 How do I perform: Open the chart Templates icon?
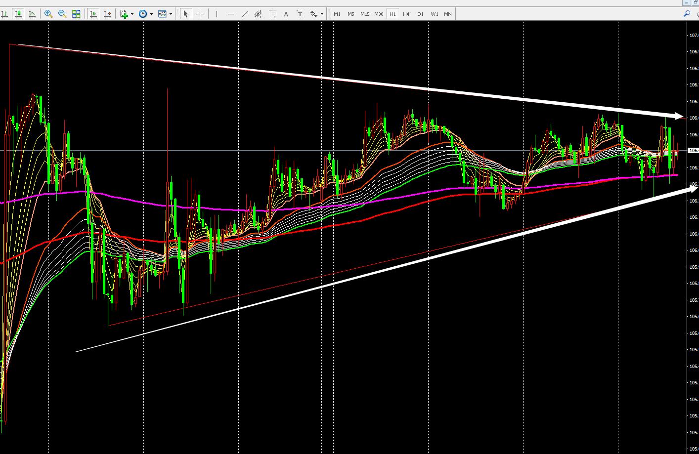click(162, 14)
